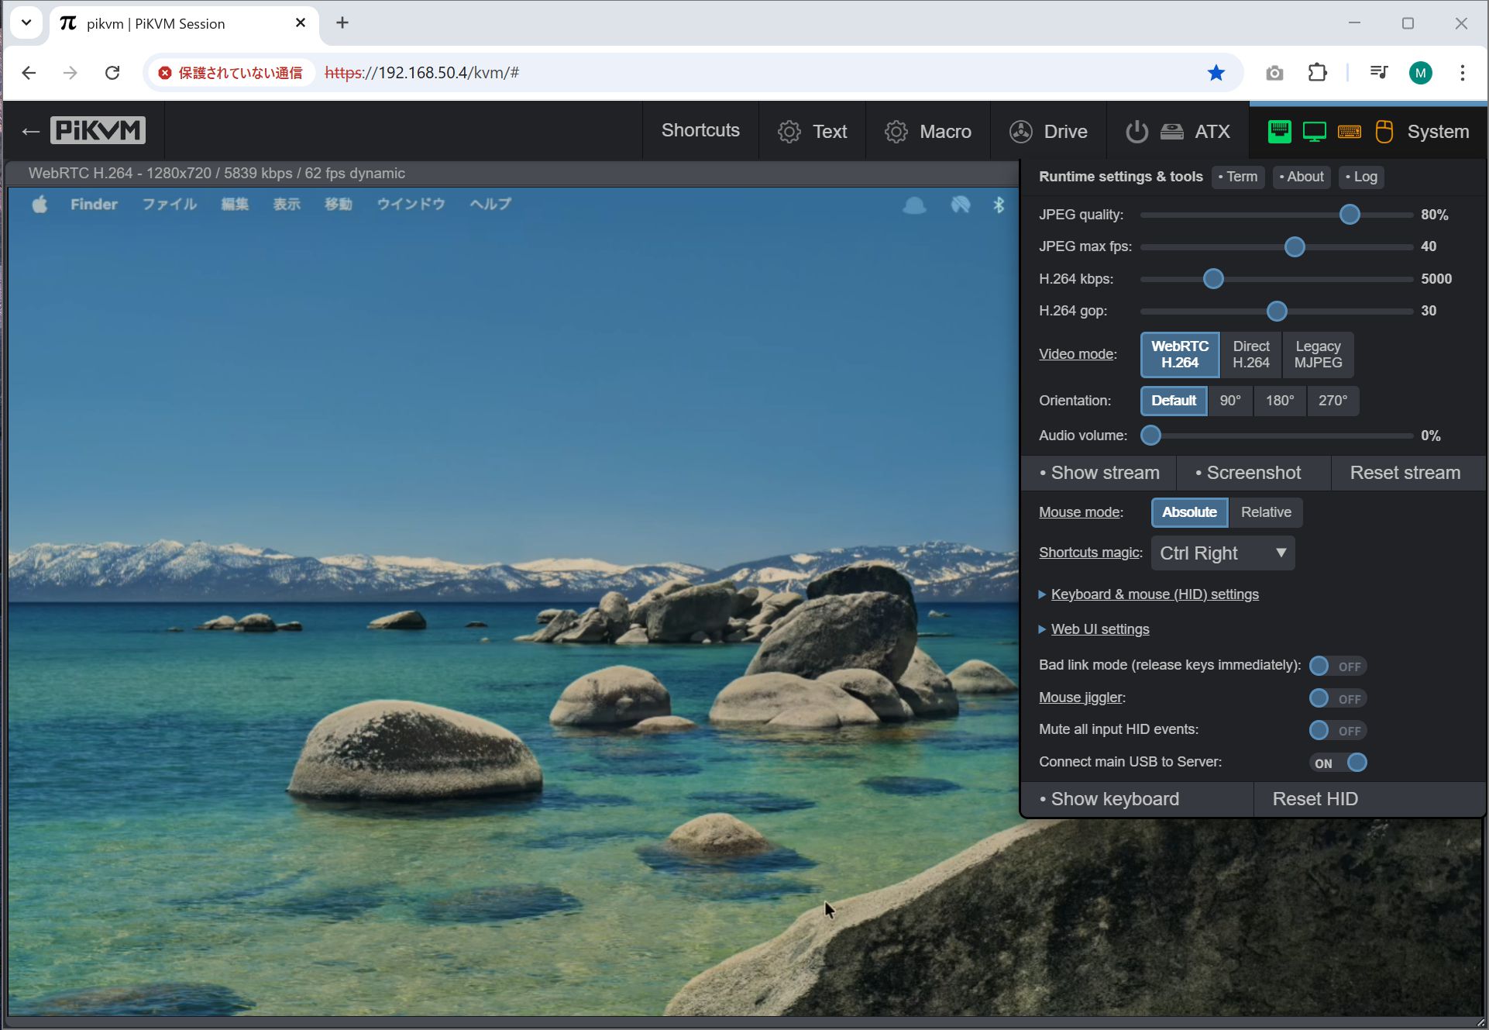The image size is (1489, 1030).
Task: Click the orange keyboard status icon
Action: pyautogui.click(x=1349, y=132)
